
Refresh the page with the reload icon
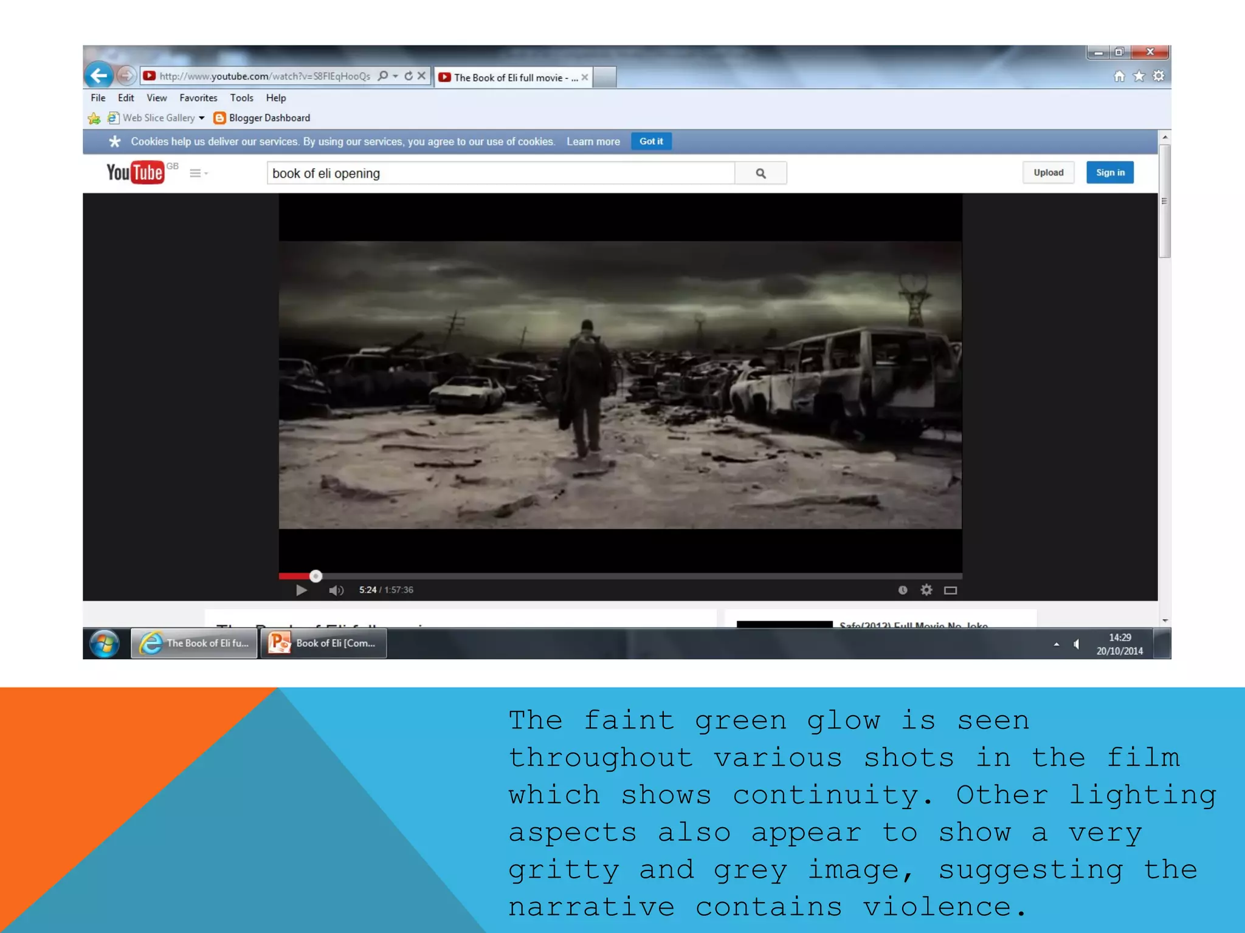(x=409, y=76)
